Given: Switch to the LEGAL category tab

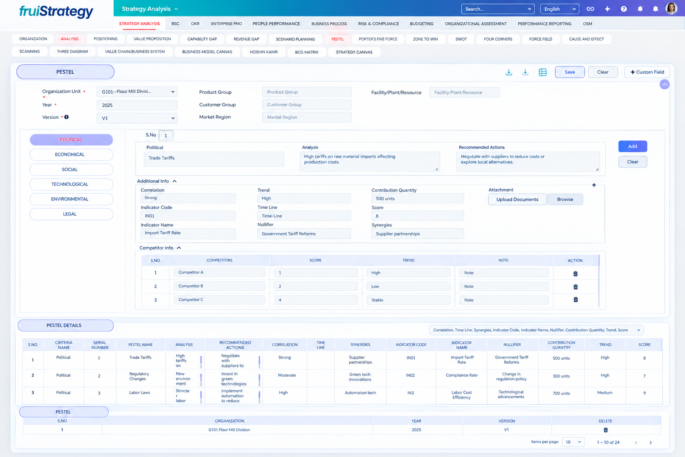Looking at the screenshot, I should (71, 214).
